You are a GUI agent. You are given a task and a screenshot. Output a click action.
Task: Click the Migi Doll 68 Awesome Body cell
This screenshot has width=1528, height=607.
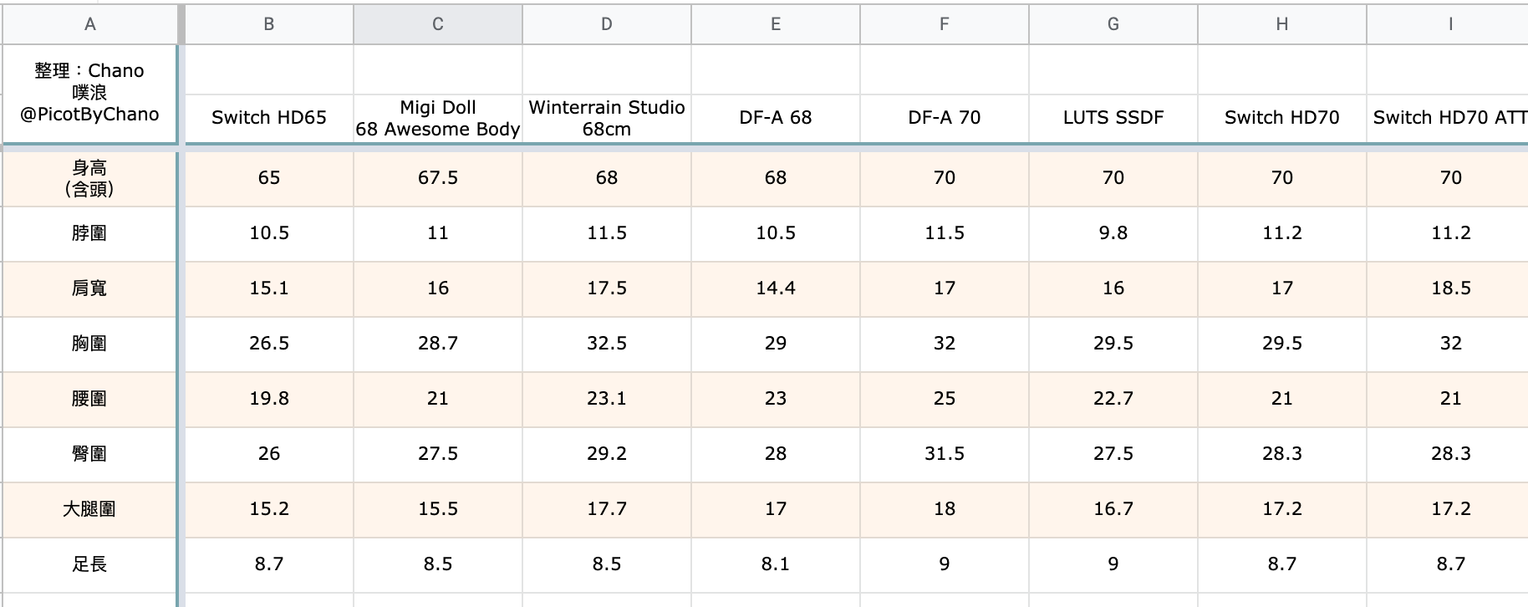pos(438,118)
